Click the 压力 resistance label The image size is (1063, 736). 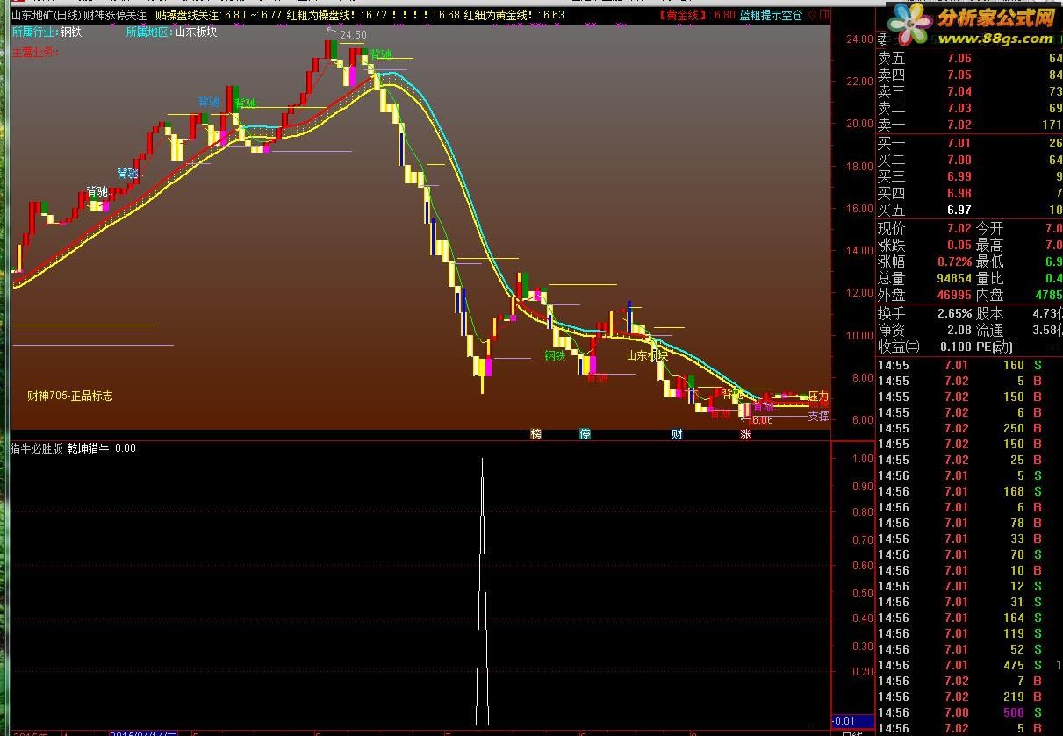818,397
